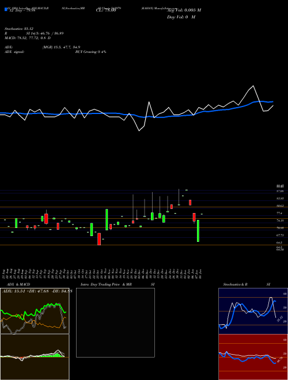Click the 70.95 price axis label
288x380 pixels.
tap(280, 228)
